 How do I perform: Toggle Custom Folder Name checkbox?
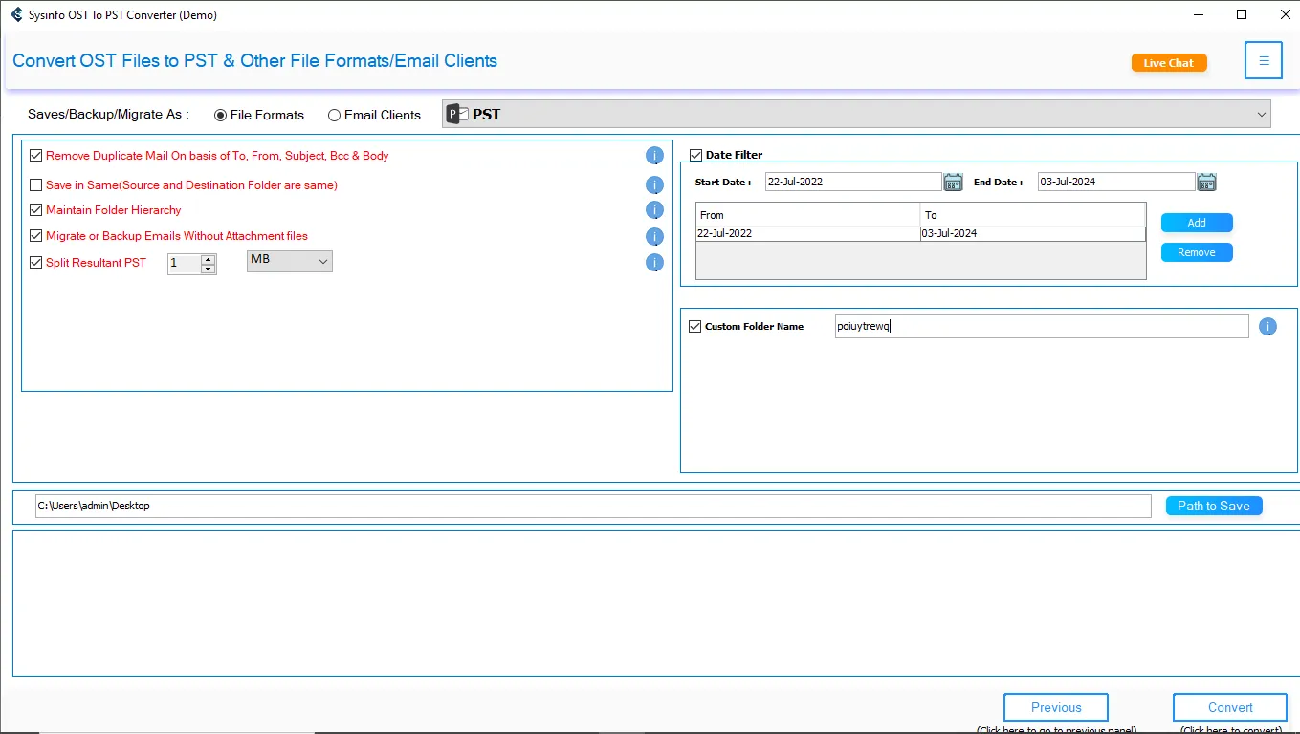coord(695,327)
